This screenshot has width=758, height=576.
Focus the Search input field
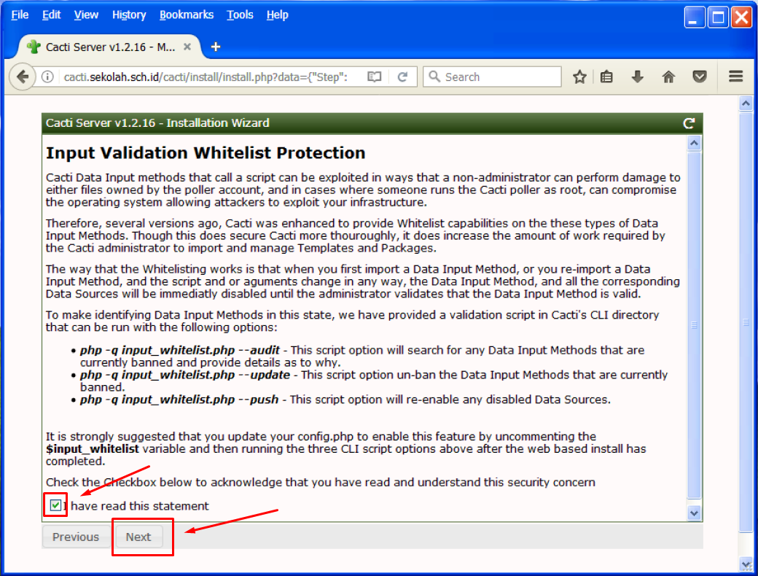(499, 77)
